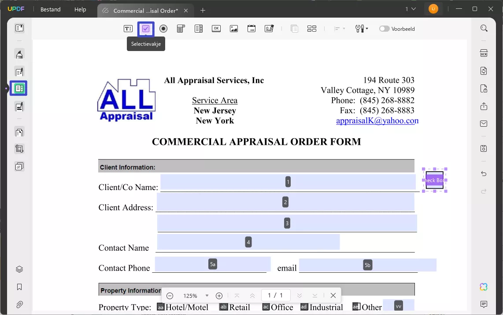This screenshot has height=315, width=503.
Task: Open the Crop Pages sidebar tool
Action: point(19,149)
